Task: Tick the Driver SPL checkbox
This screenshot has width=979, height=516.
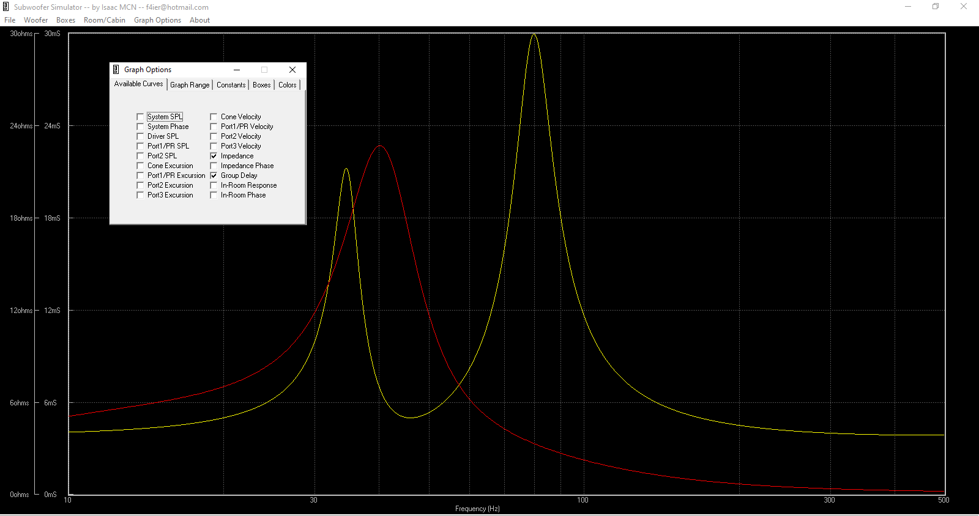Action: pos(140,136)
